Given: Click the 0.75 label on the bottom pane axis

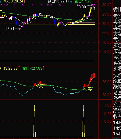Looking at the screenshot, I should click(108, 114).
